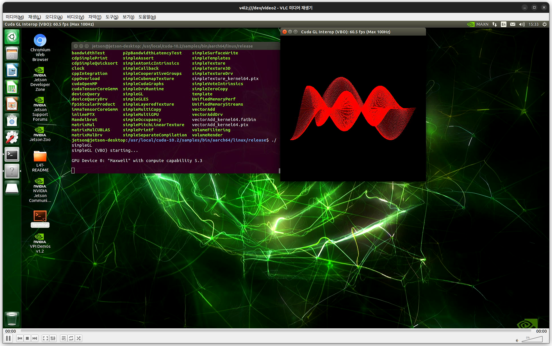Toggle VLC fullscreen mode

point(45,338)
